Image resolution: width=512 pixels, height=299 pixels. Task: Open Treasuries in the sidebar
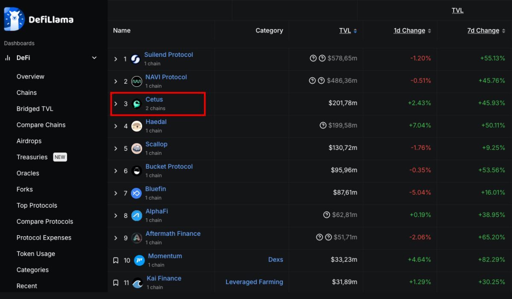[32, 157]
